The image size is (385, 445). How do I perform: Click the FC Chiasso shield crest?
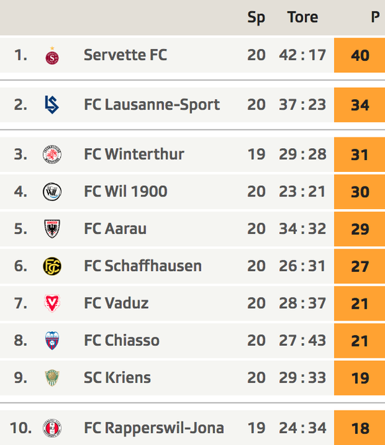(x=52, y=341)
